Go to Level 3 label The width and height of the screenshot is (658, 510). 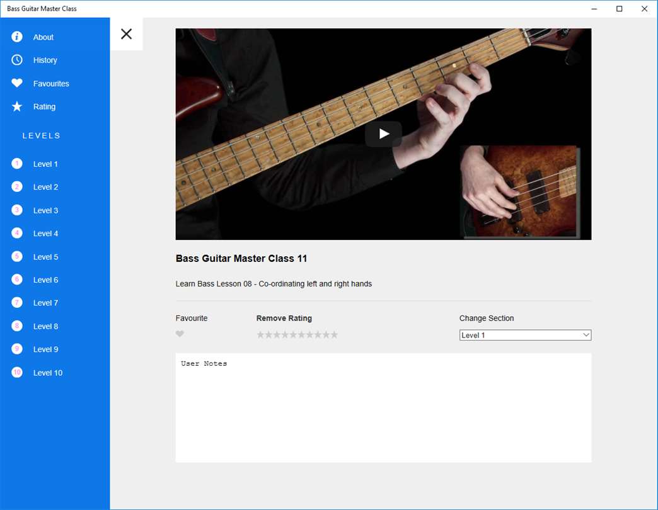pyautogui.click(x=45, y=210)
